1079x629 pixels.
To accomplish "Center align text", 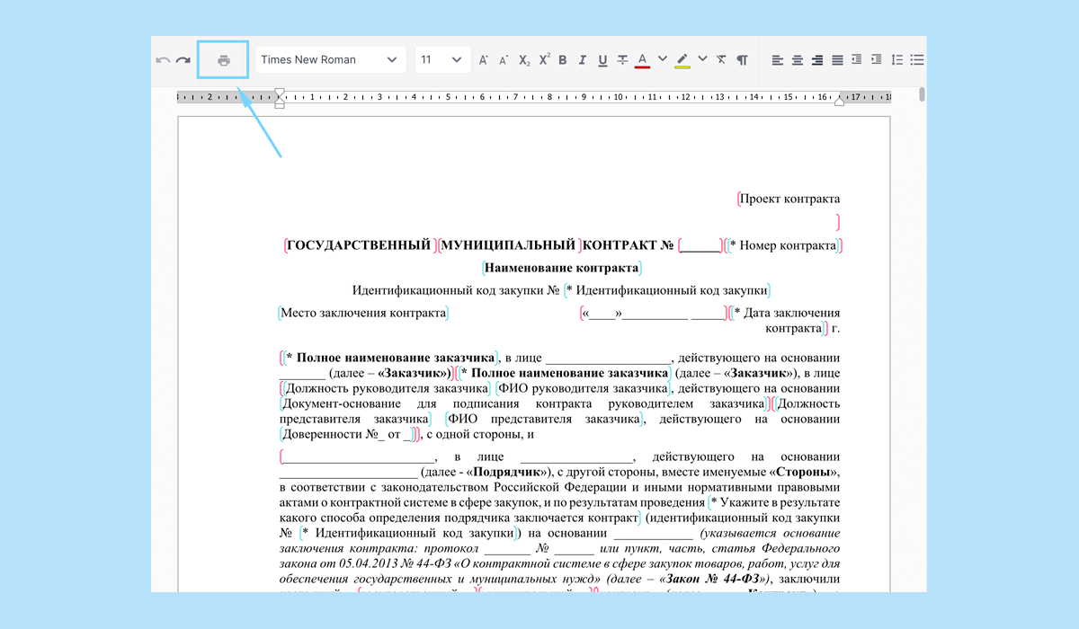I will pyautogui.click(x=798, y=60).
